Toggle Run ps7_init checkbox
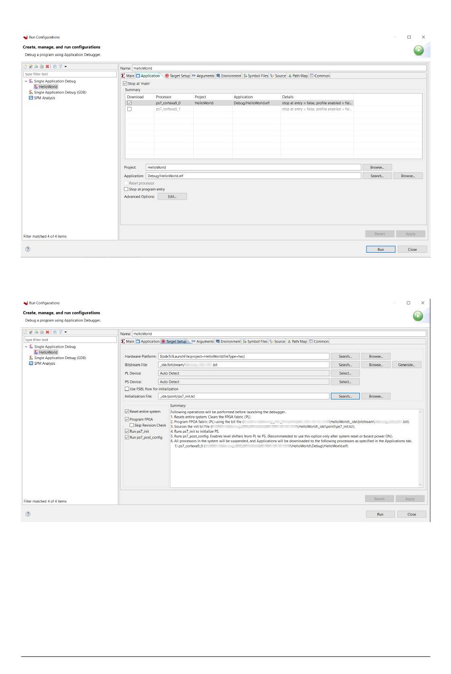The image size is (451, 674). tap(127, 431)
